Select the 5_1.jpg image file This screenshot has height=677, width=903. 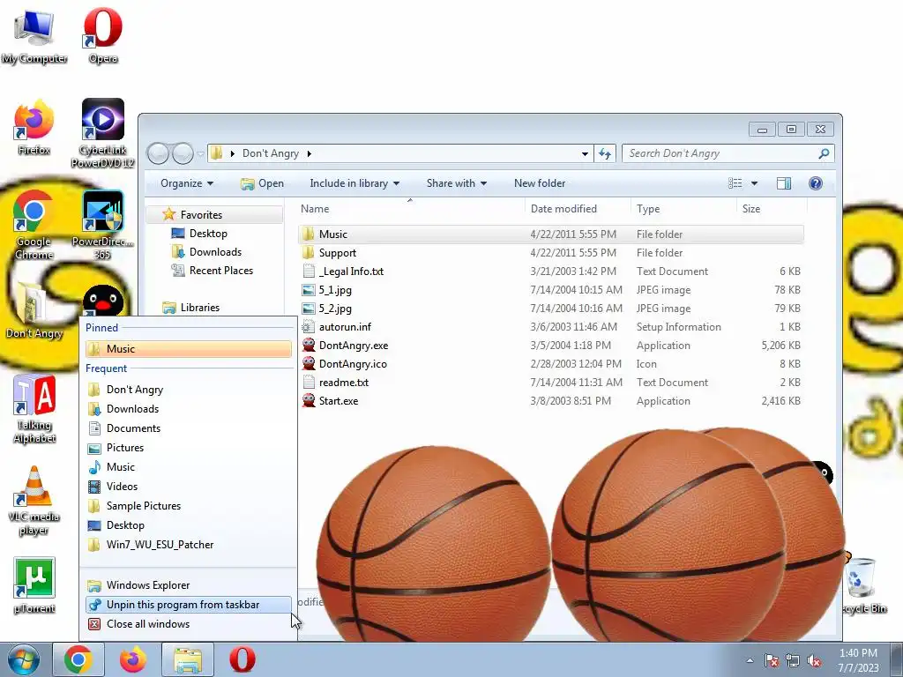(550, 289)
